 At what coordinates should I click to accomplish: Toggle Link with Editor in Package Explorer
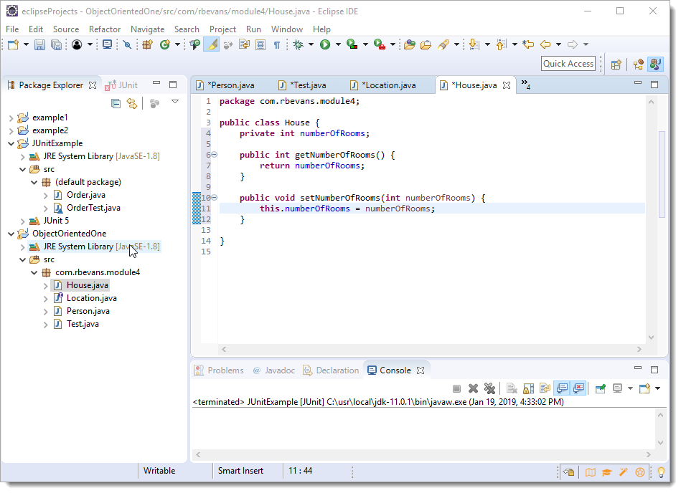(131, 104)
